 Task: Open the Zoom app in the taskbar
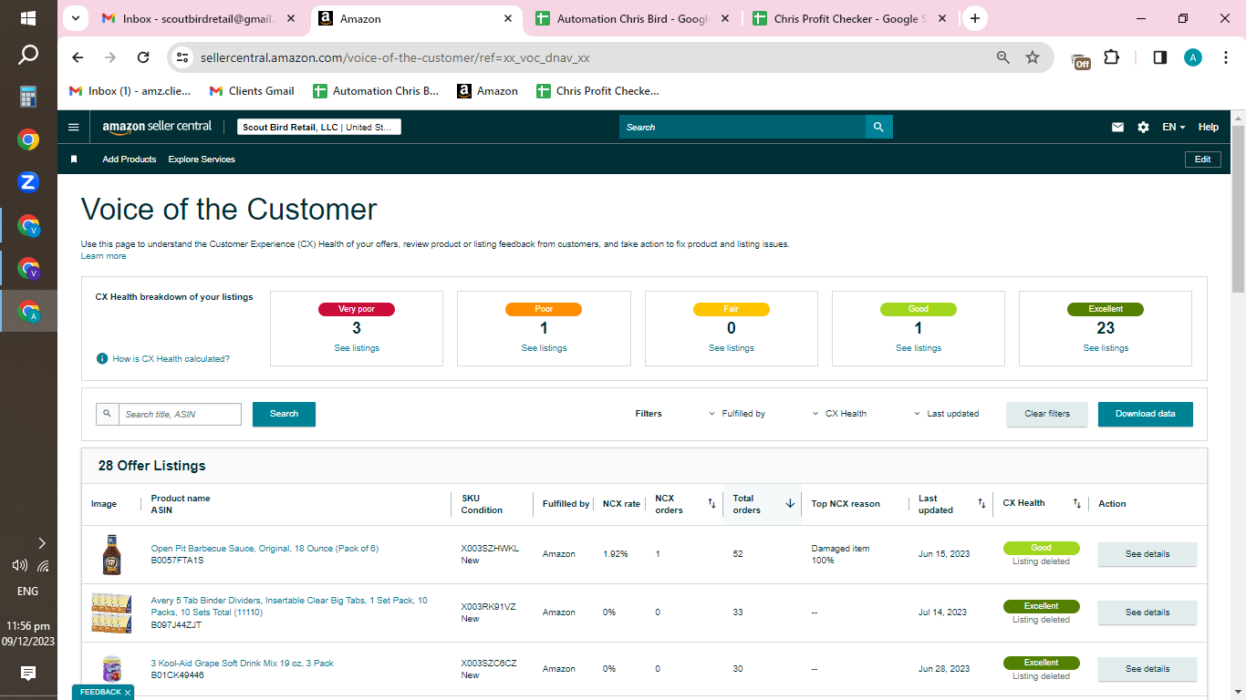[28, 182]
